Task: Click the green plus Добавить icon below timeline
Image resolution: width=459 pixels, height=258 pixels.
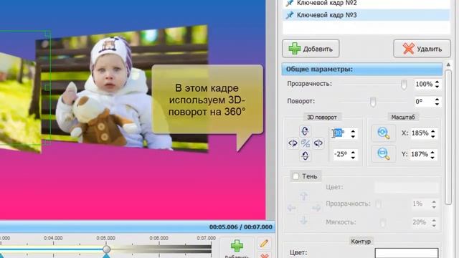Action: (237, 246)
